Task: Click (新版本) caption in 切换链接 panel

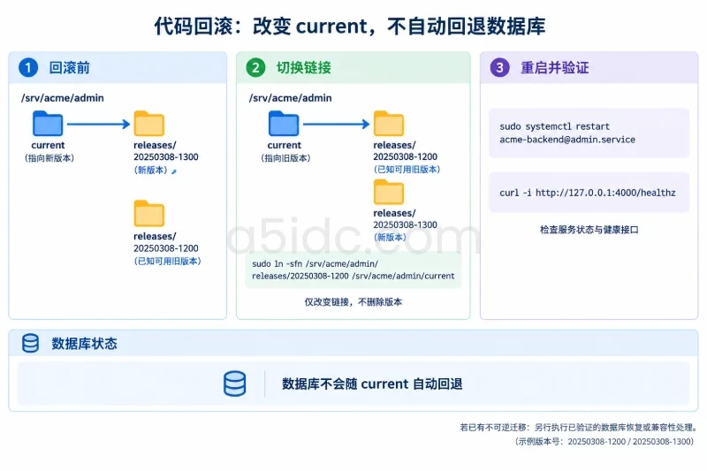Action: [390, 237]
